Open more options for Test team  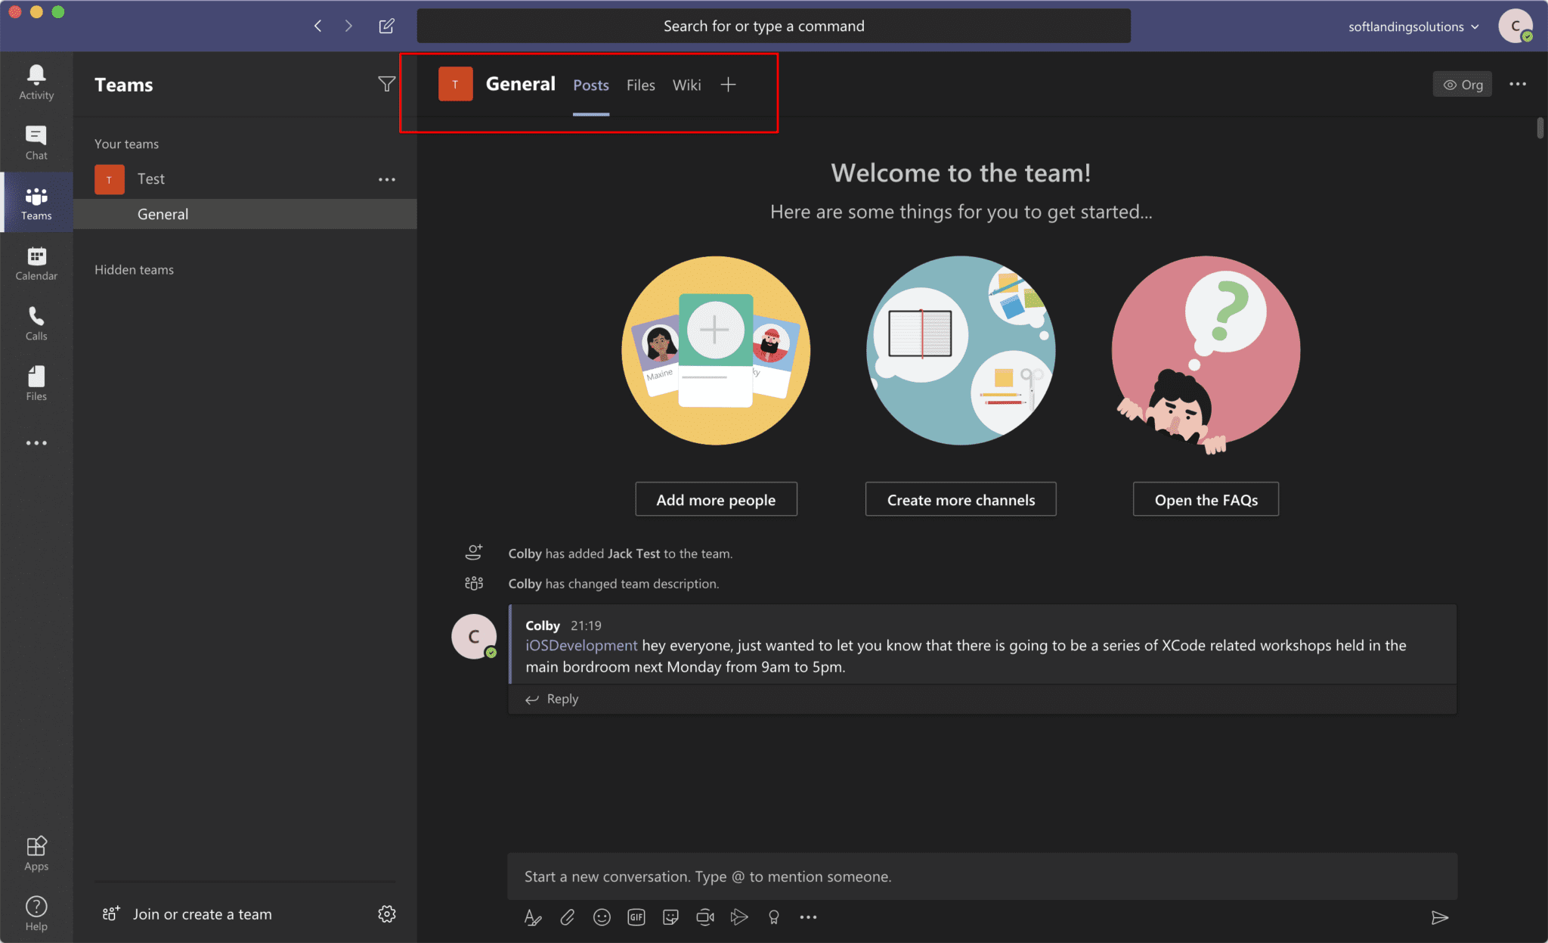(x=387, y=179)
